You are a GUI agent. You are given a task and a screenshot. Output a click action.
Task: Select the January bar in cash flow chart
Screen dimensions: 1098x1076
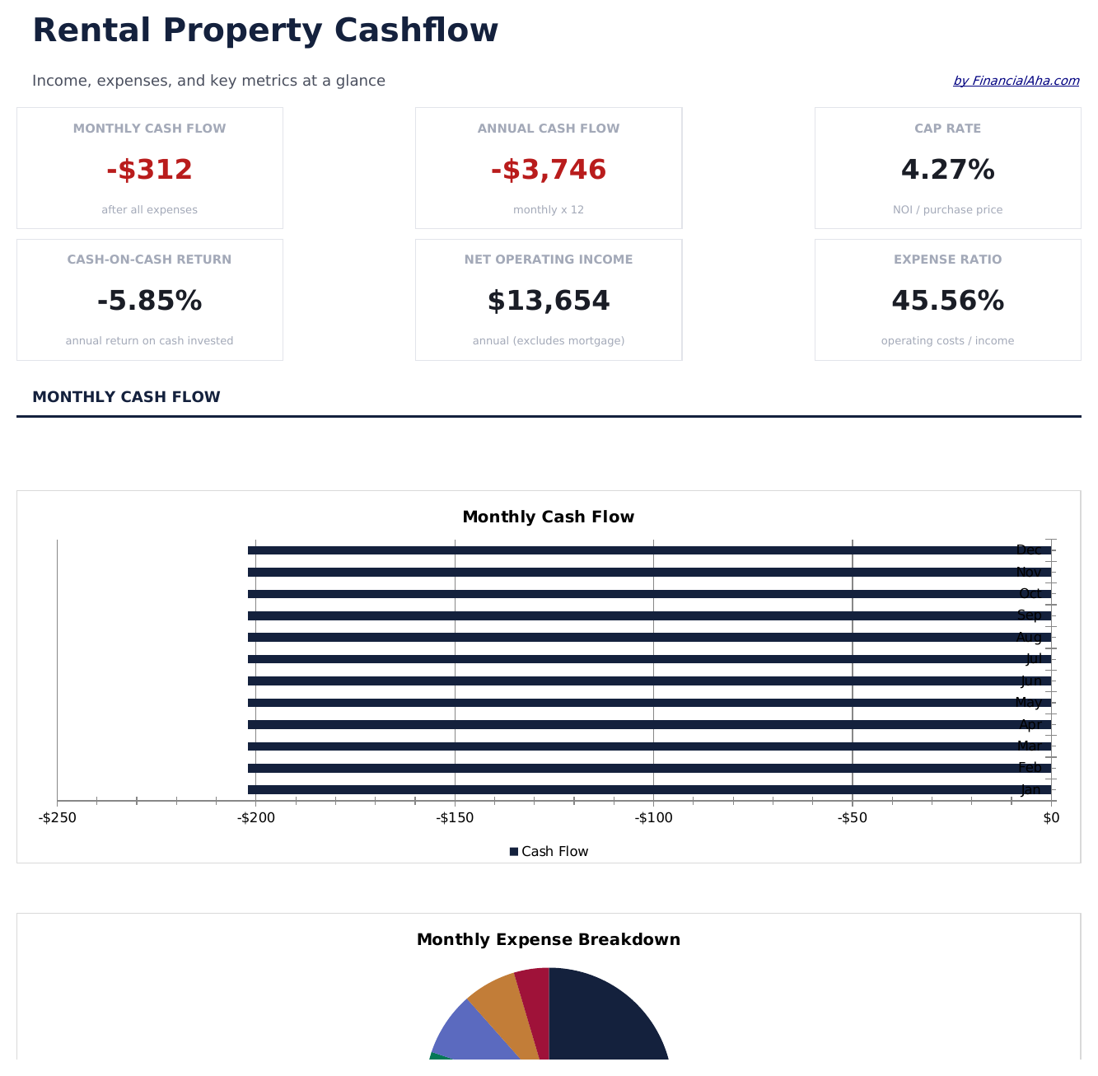pos(626,790)
